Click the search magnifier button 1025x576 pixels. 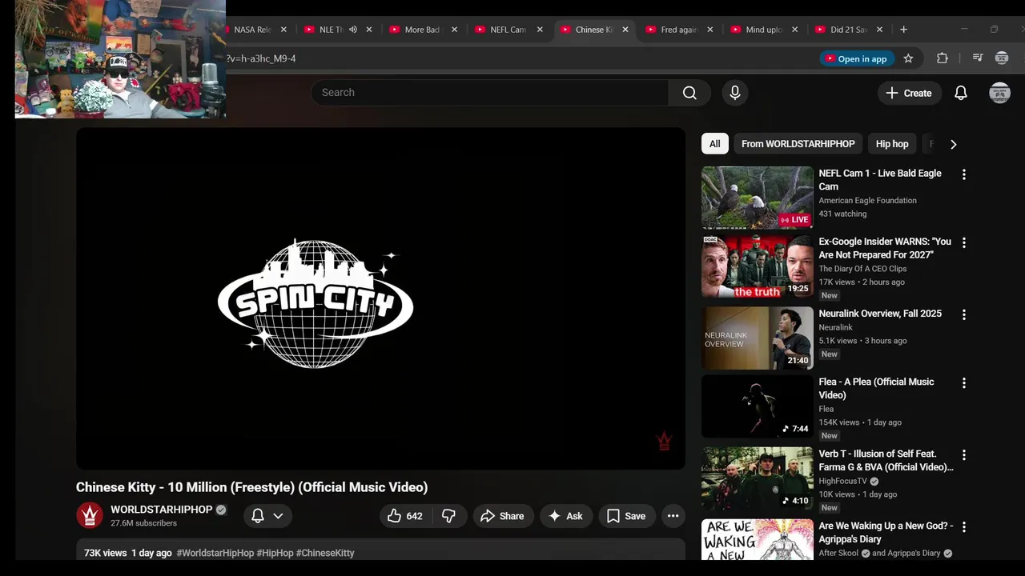tap(689, 93)
